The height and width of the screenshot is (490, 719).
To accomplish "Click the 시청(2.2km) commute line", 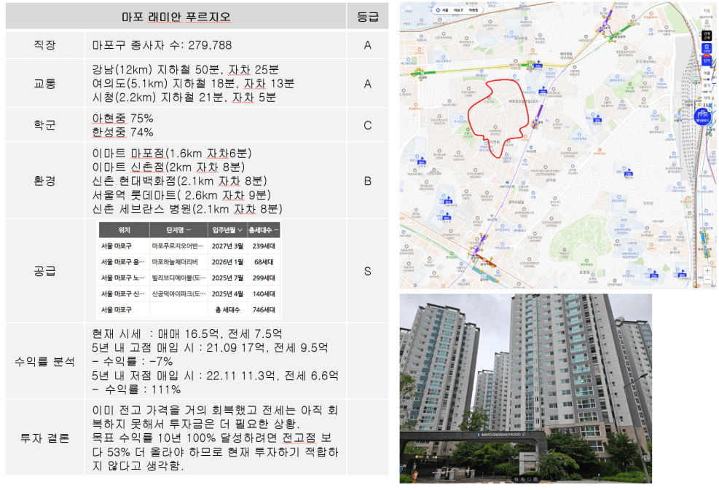I will pos(184,97).
